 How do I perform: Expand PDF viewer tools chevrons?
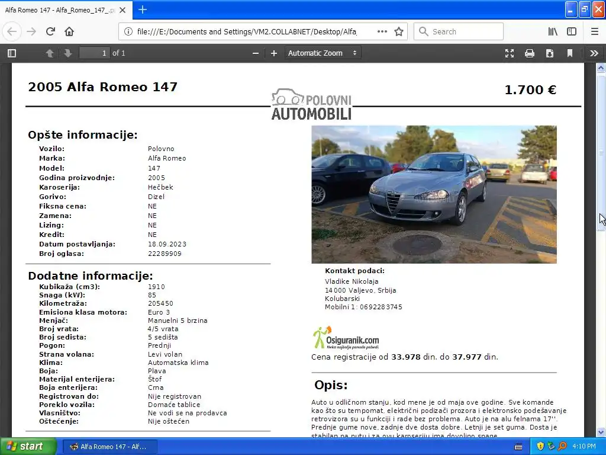(x=594, y=53)
